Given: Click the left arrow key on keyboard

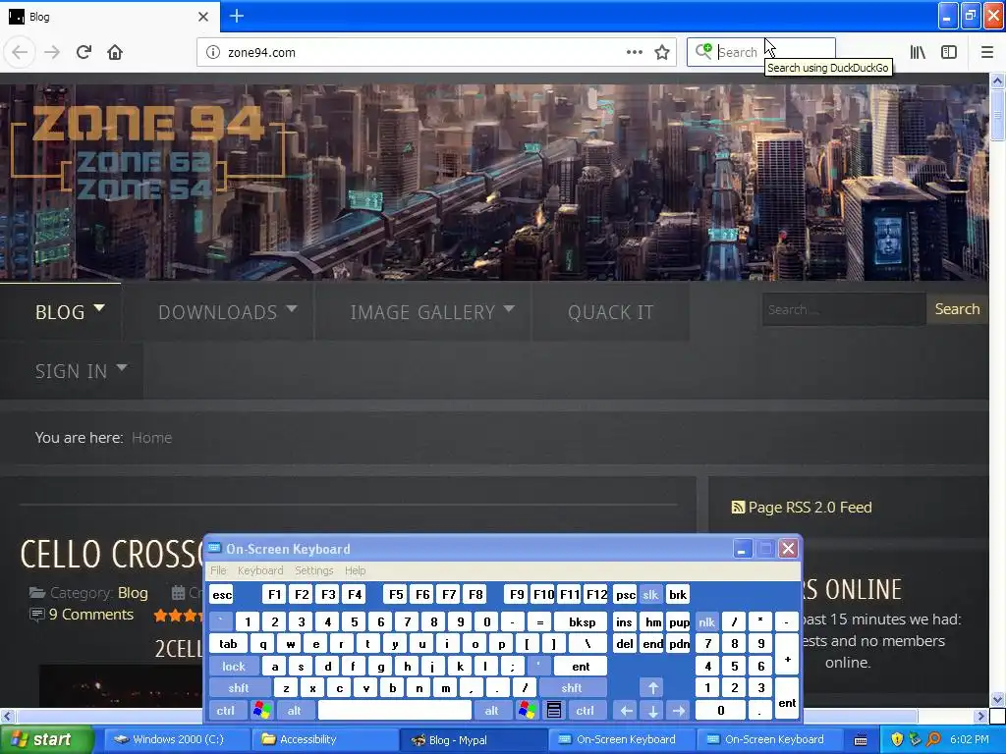Looking at the screenshot, I should point(626,711).
